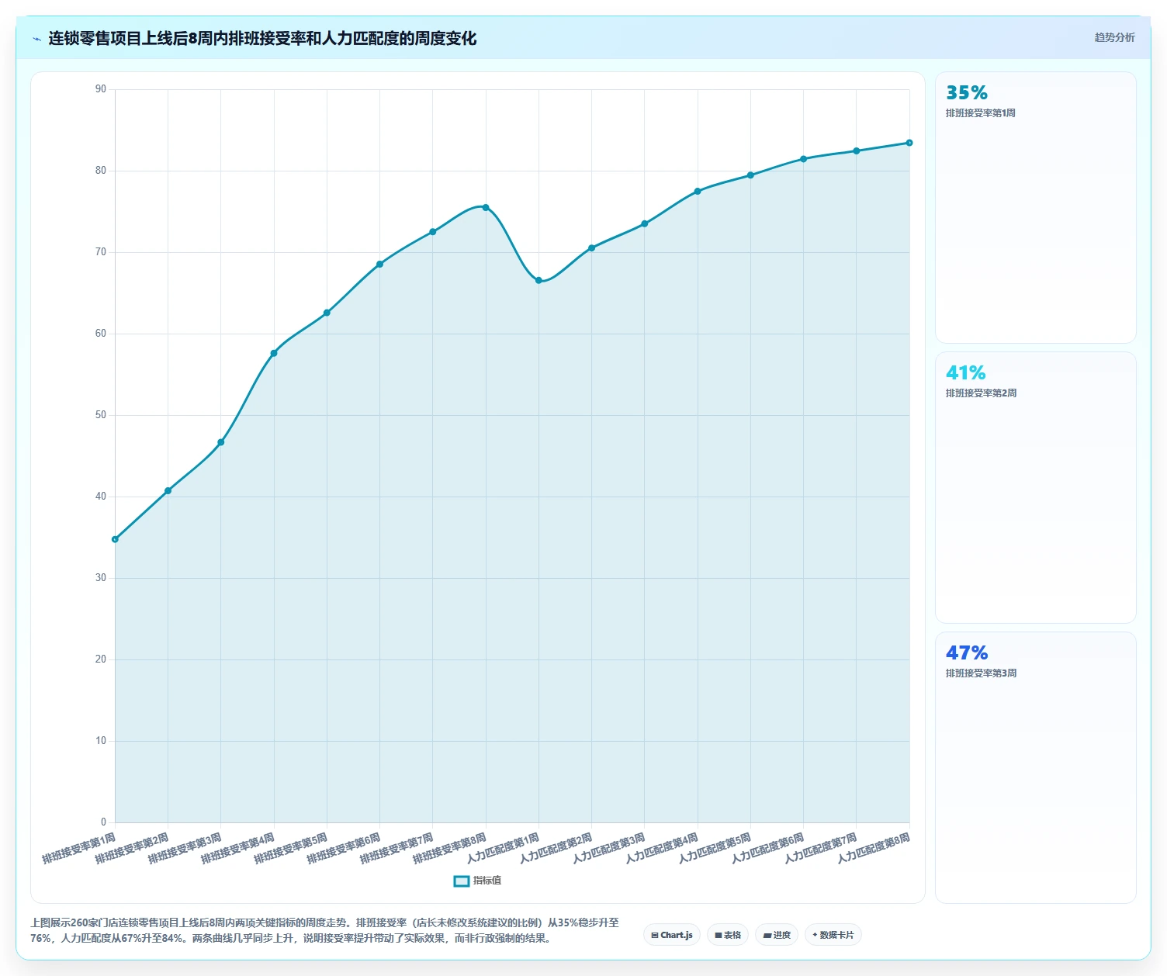Image resolution: width=1167 pixels, height=976 pixels.
Task: Click the x-axis label 排班接受率第1周
Action: coord(79,848)
